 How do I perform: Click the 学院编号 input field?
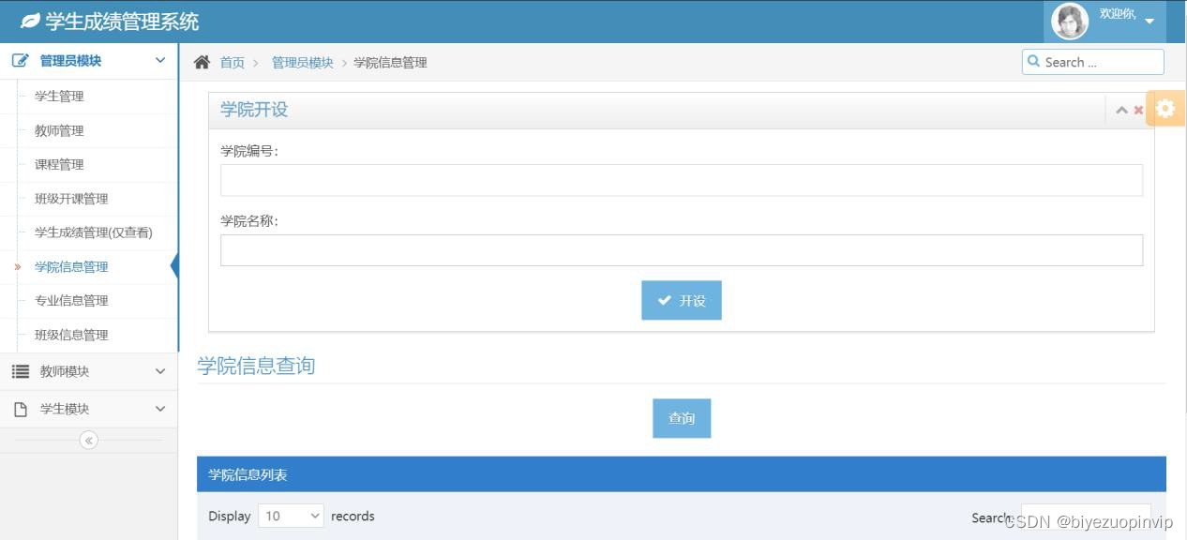pyautogui.click(x=682, y=180)
